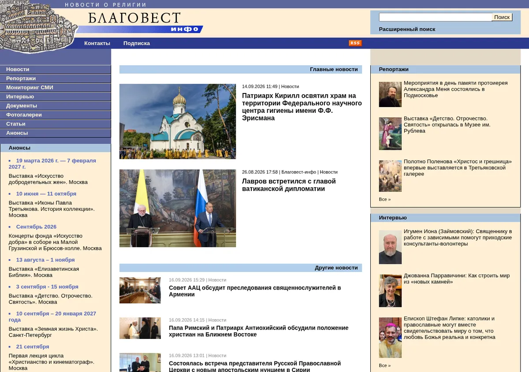This screenshot has width=529, height=372.
Task: Click the Александр Мень portrait thumbnail
Action: (x=390, y=94)
